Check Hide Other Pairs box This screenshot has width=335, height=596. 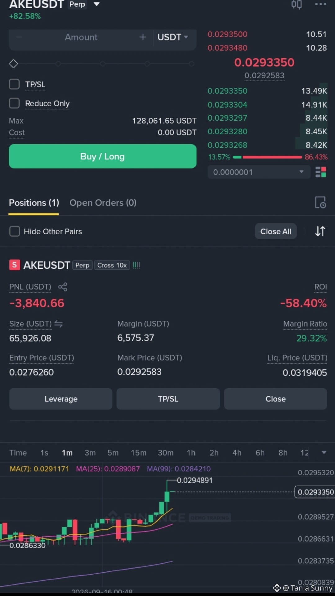(15, 231)
